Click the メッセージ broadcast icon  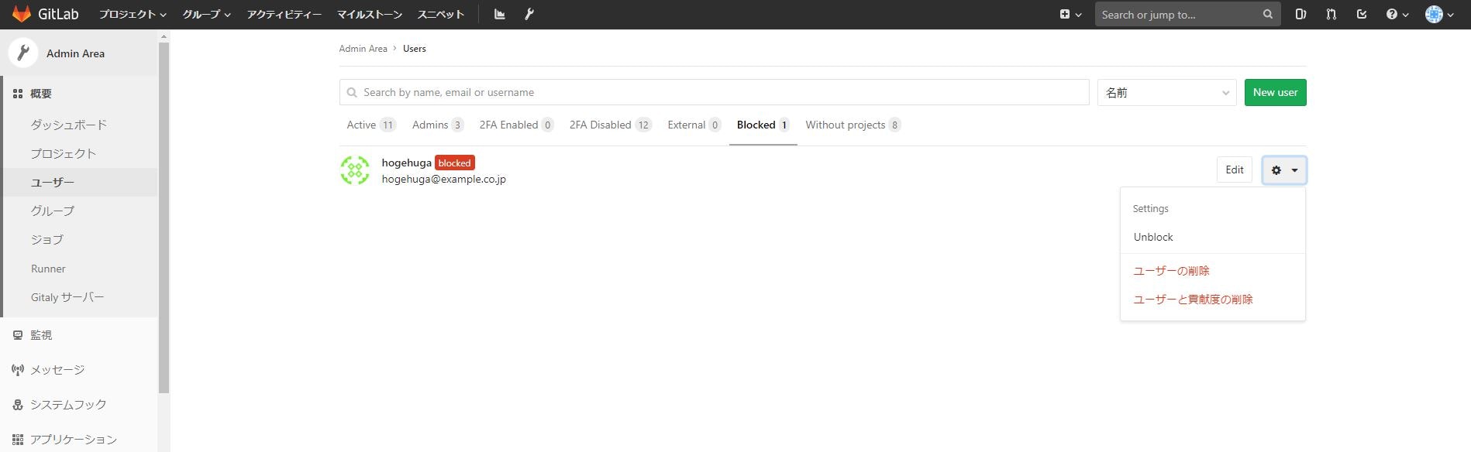[18, 370]
